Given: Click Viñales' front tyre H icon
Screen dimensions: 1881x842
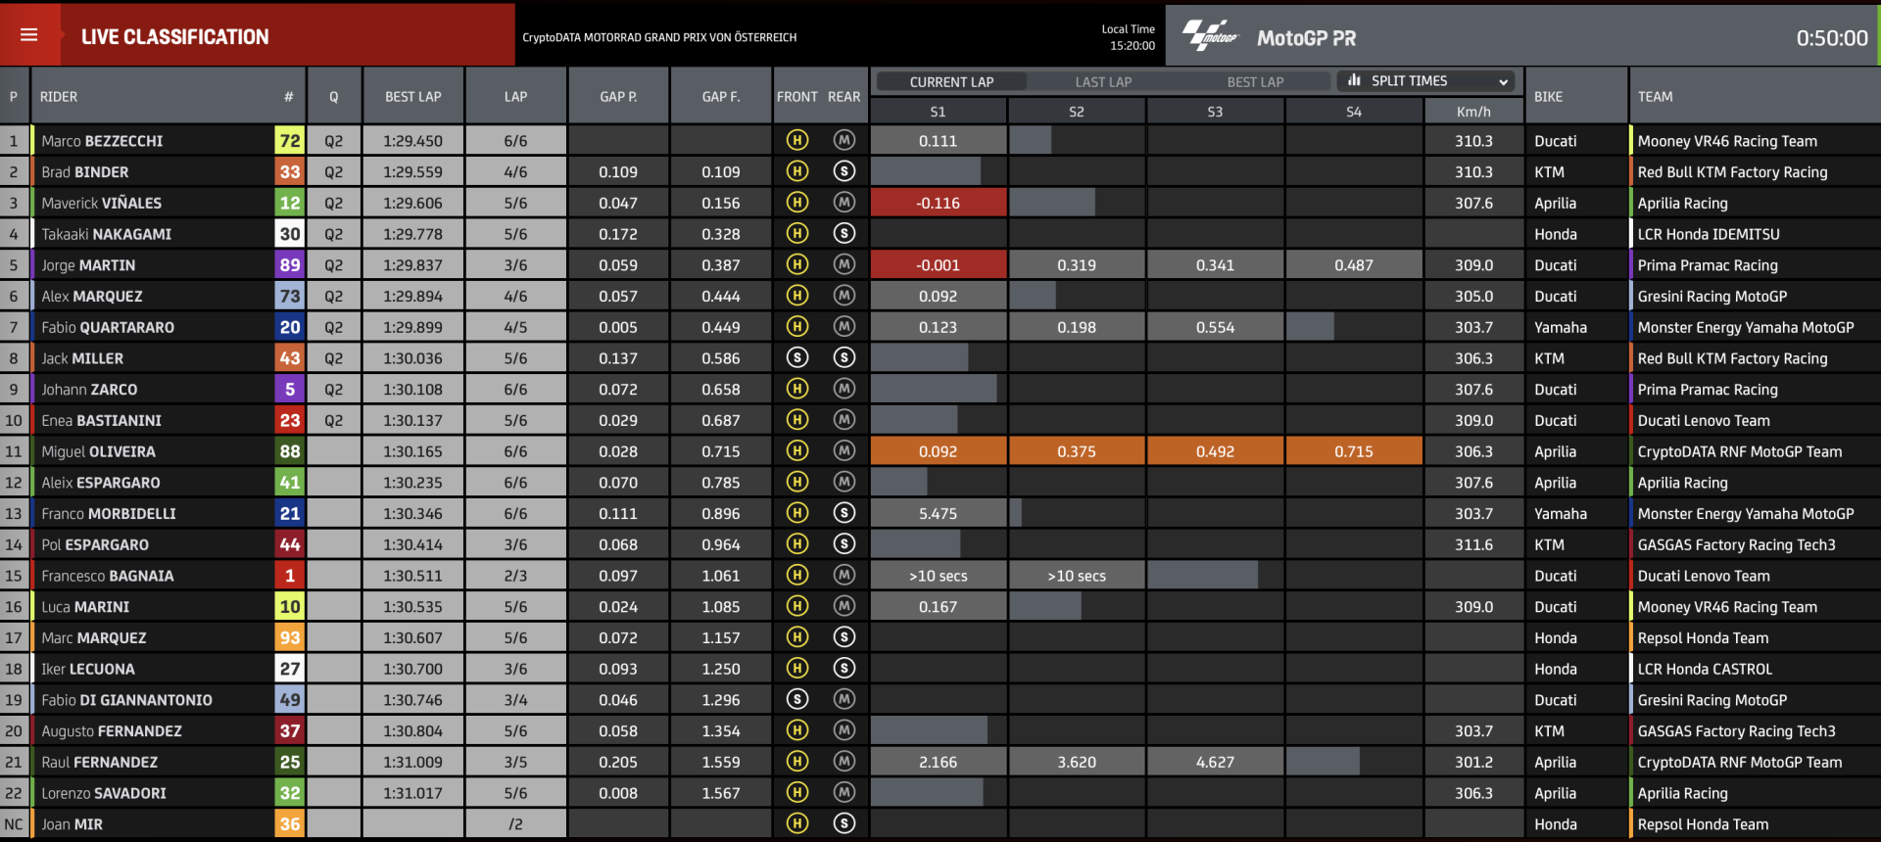Looking at the screenshot, I should point(797,203).
